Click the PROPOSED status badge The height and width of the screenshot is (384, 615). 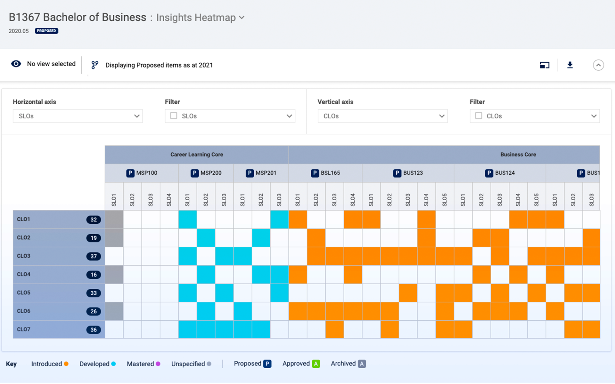coord(46,31)
